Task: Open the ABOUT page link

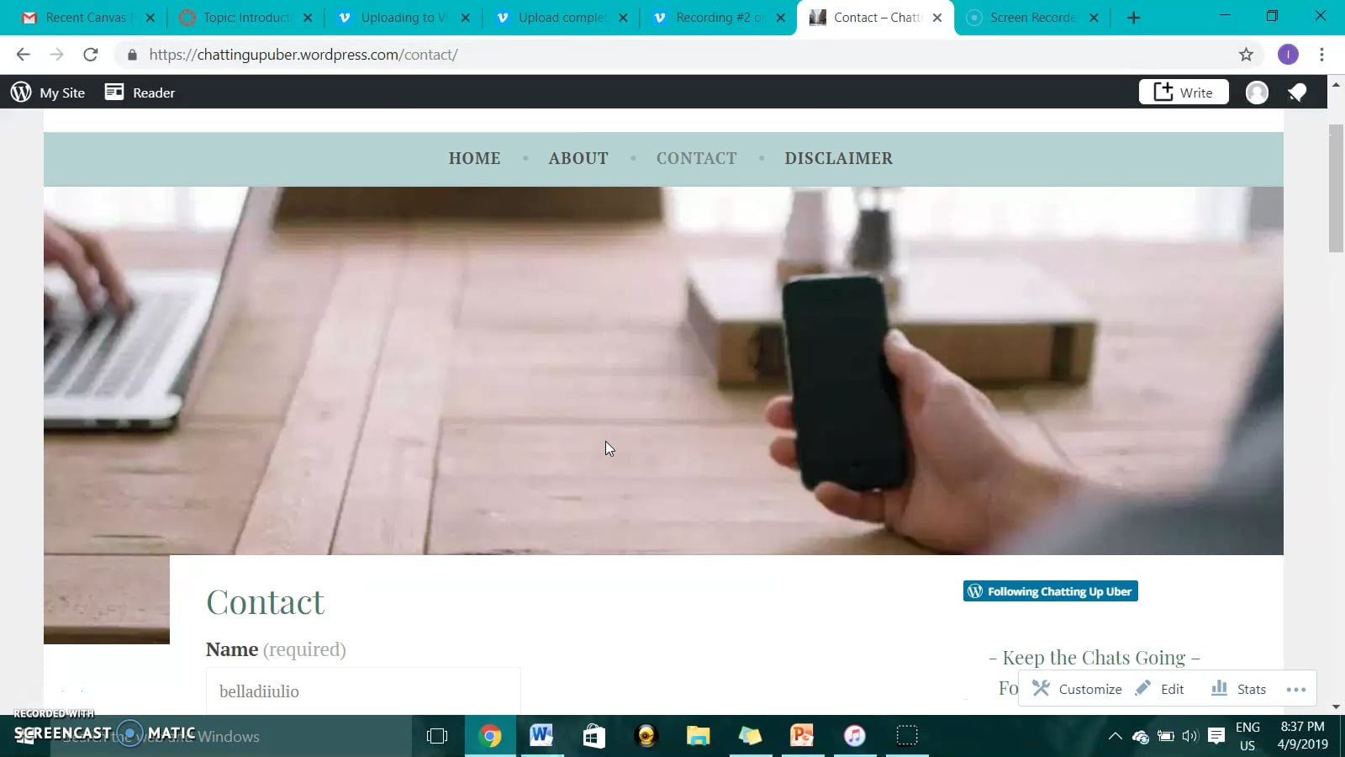Action: pyautogui.click(x=578, y=158)
